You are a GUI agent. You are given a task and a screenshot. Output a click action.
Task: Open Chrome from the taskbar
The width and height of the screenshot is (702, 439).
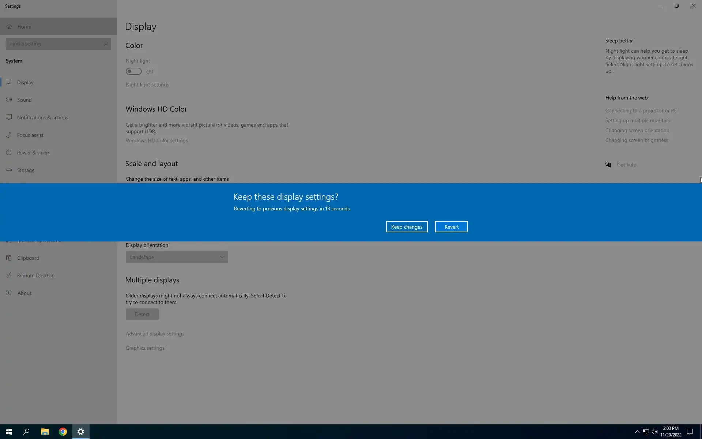[63, 432]
